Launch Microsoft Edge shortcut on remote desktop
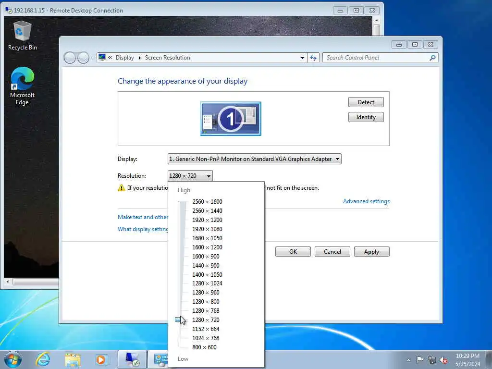The width and height of the screenshot is (492, 369). 22,86
